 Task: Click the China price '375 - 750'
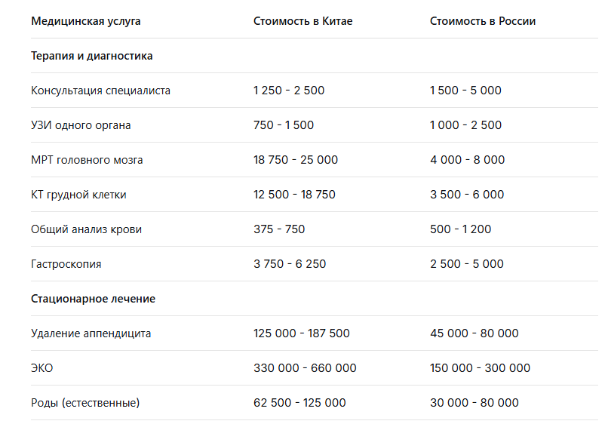[x=279, y=229]
